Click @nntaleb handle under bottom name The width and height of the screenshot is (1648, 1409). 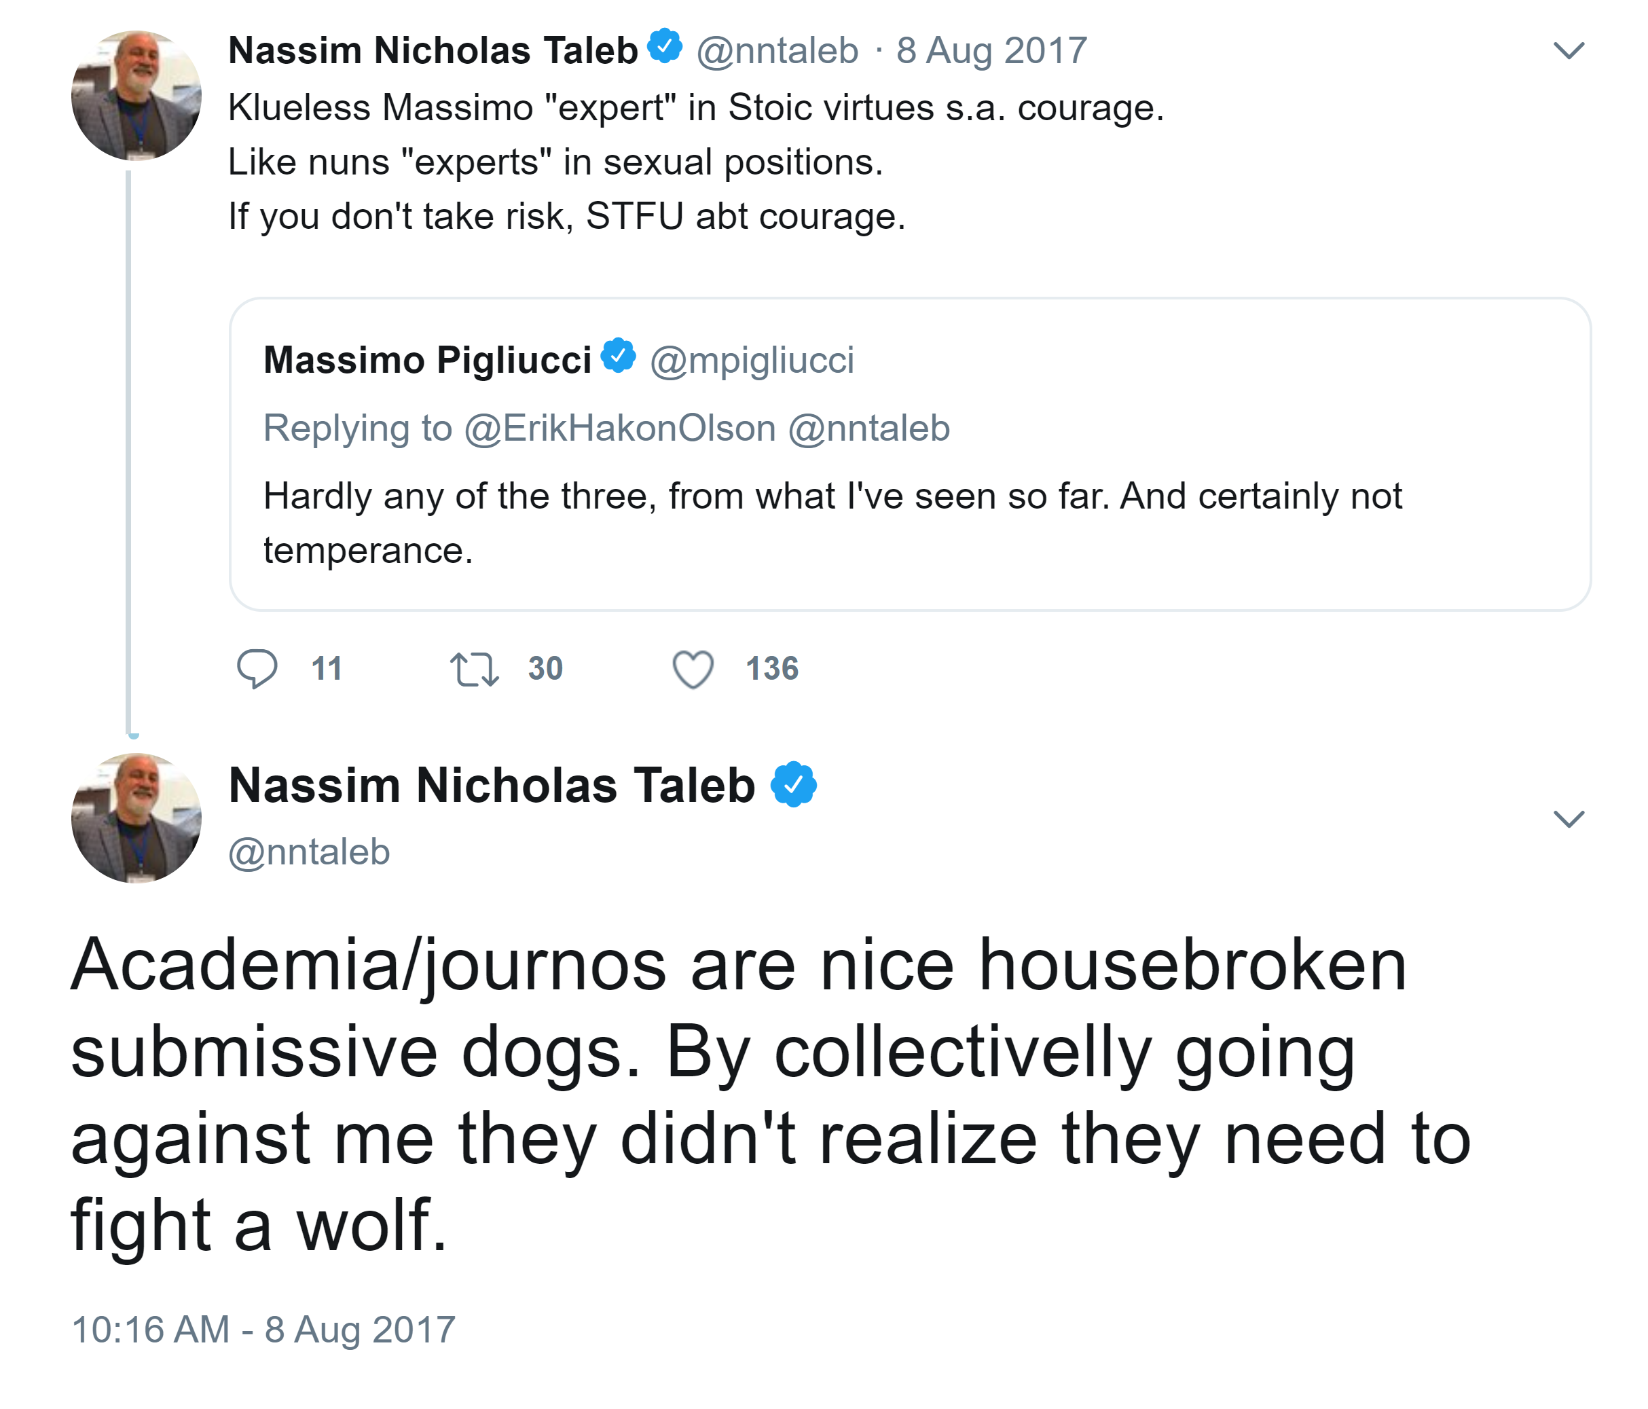click(308, 852)
